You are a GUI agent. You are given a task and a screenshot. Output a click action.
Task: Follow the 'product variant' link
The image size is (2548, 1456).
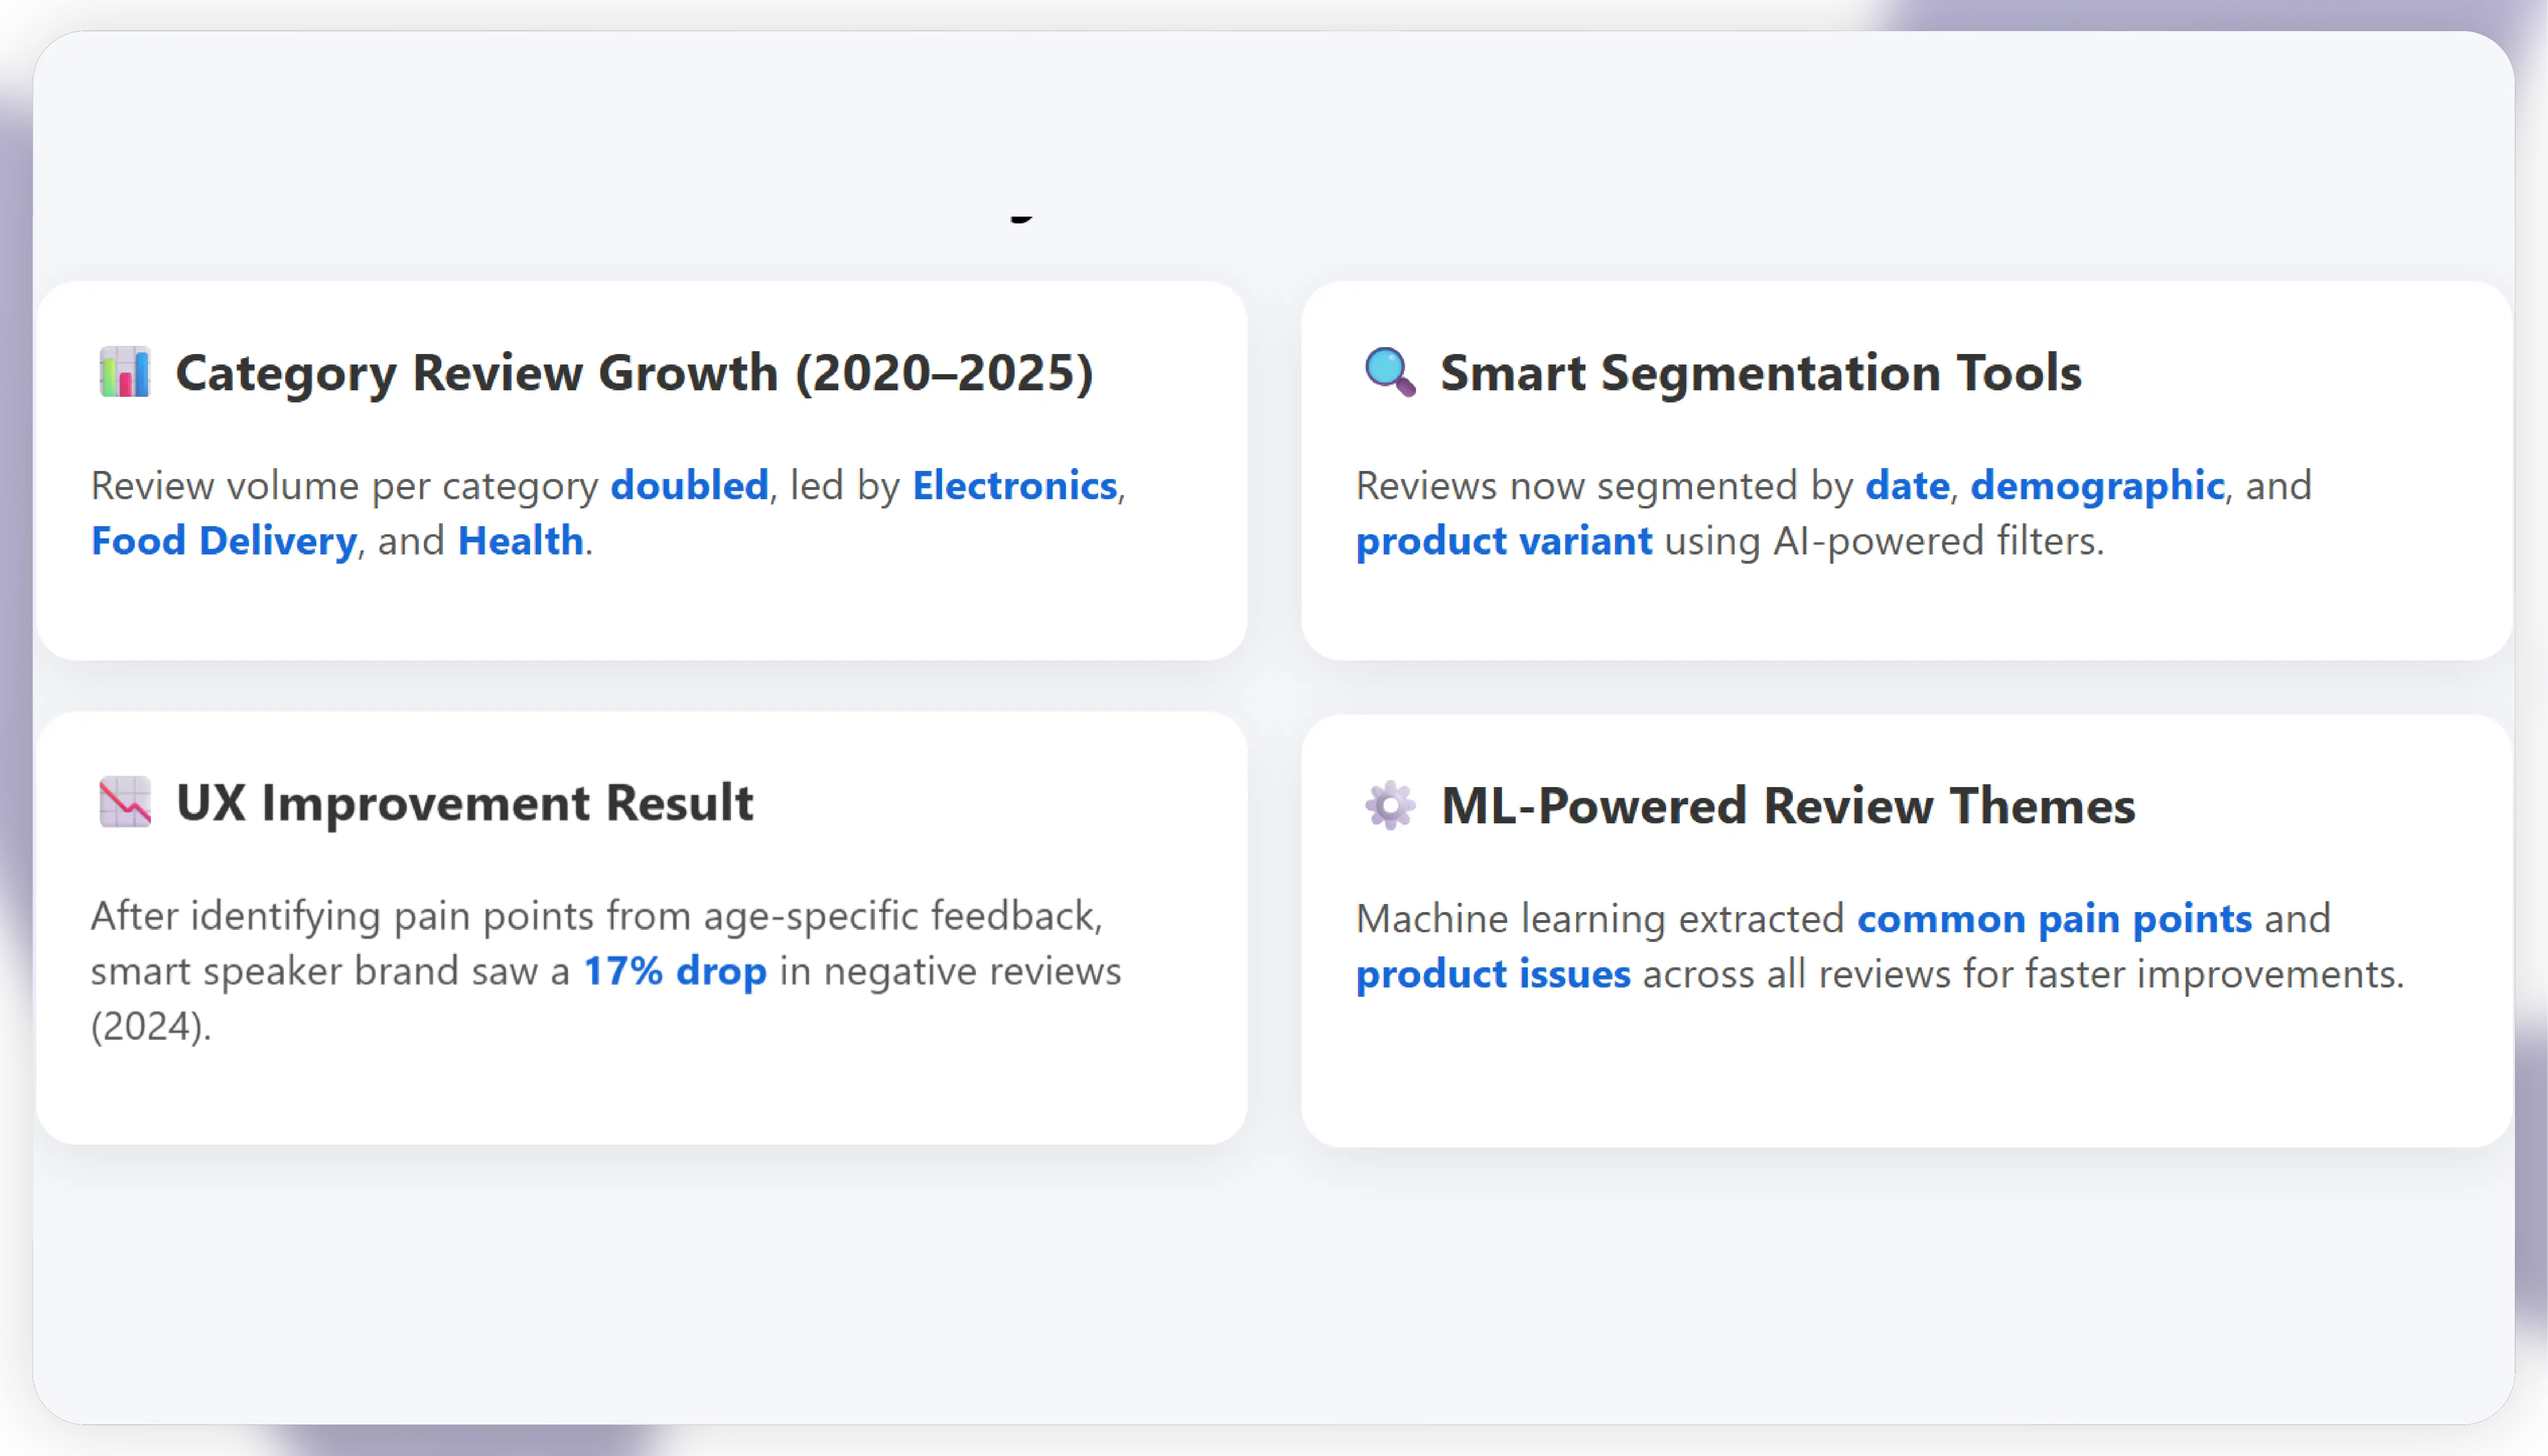click(1504, 541)
